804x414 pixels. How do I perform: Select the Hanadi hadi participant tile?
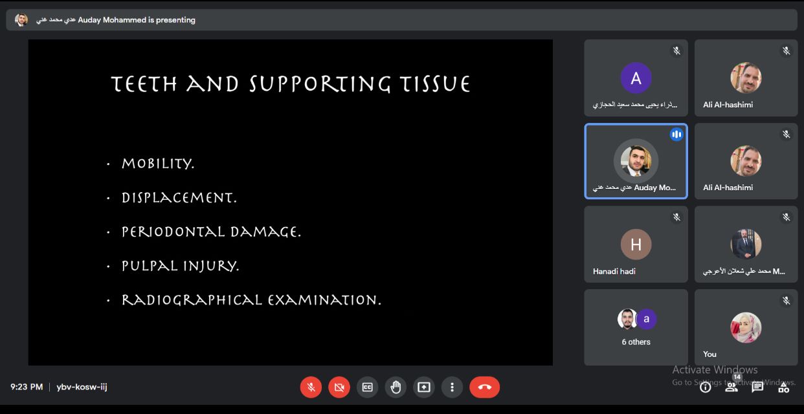[636, 244]
